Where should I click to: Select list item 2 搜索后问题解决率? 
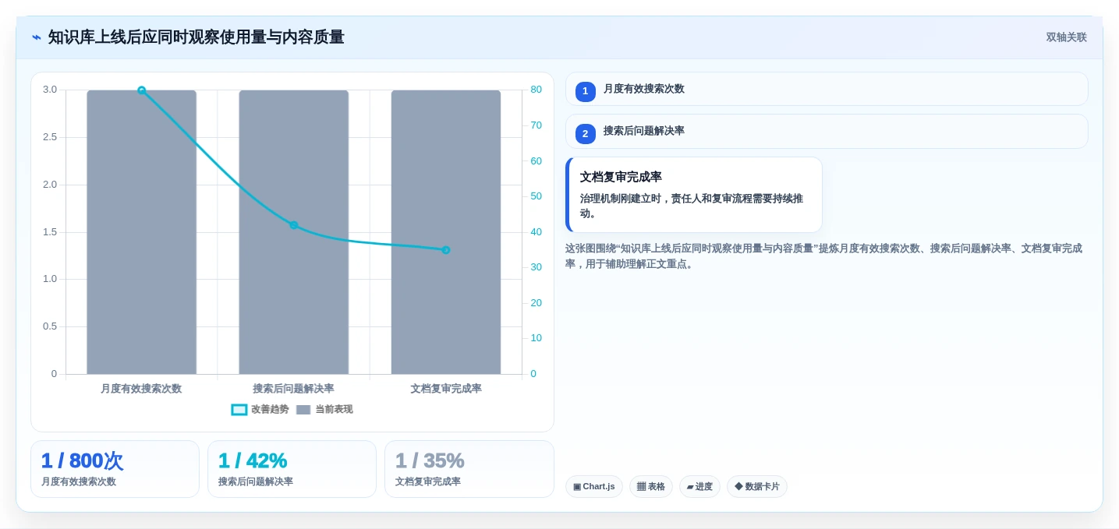827,131
